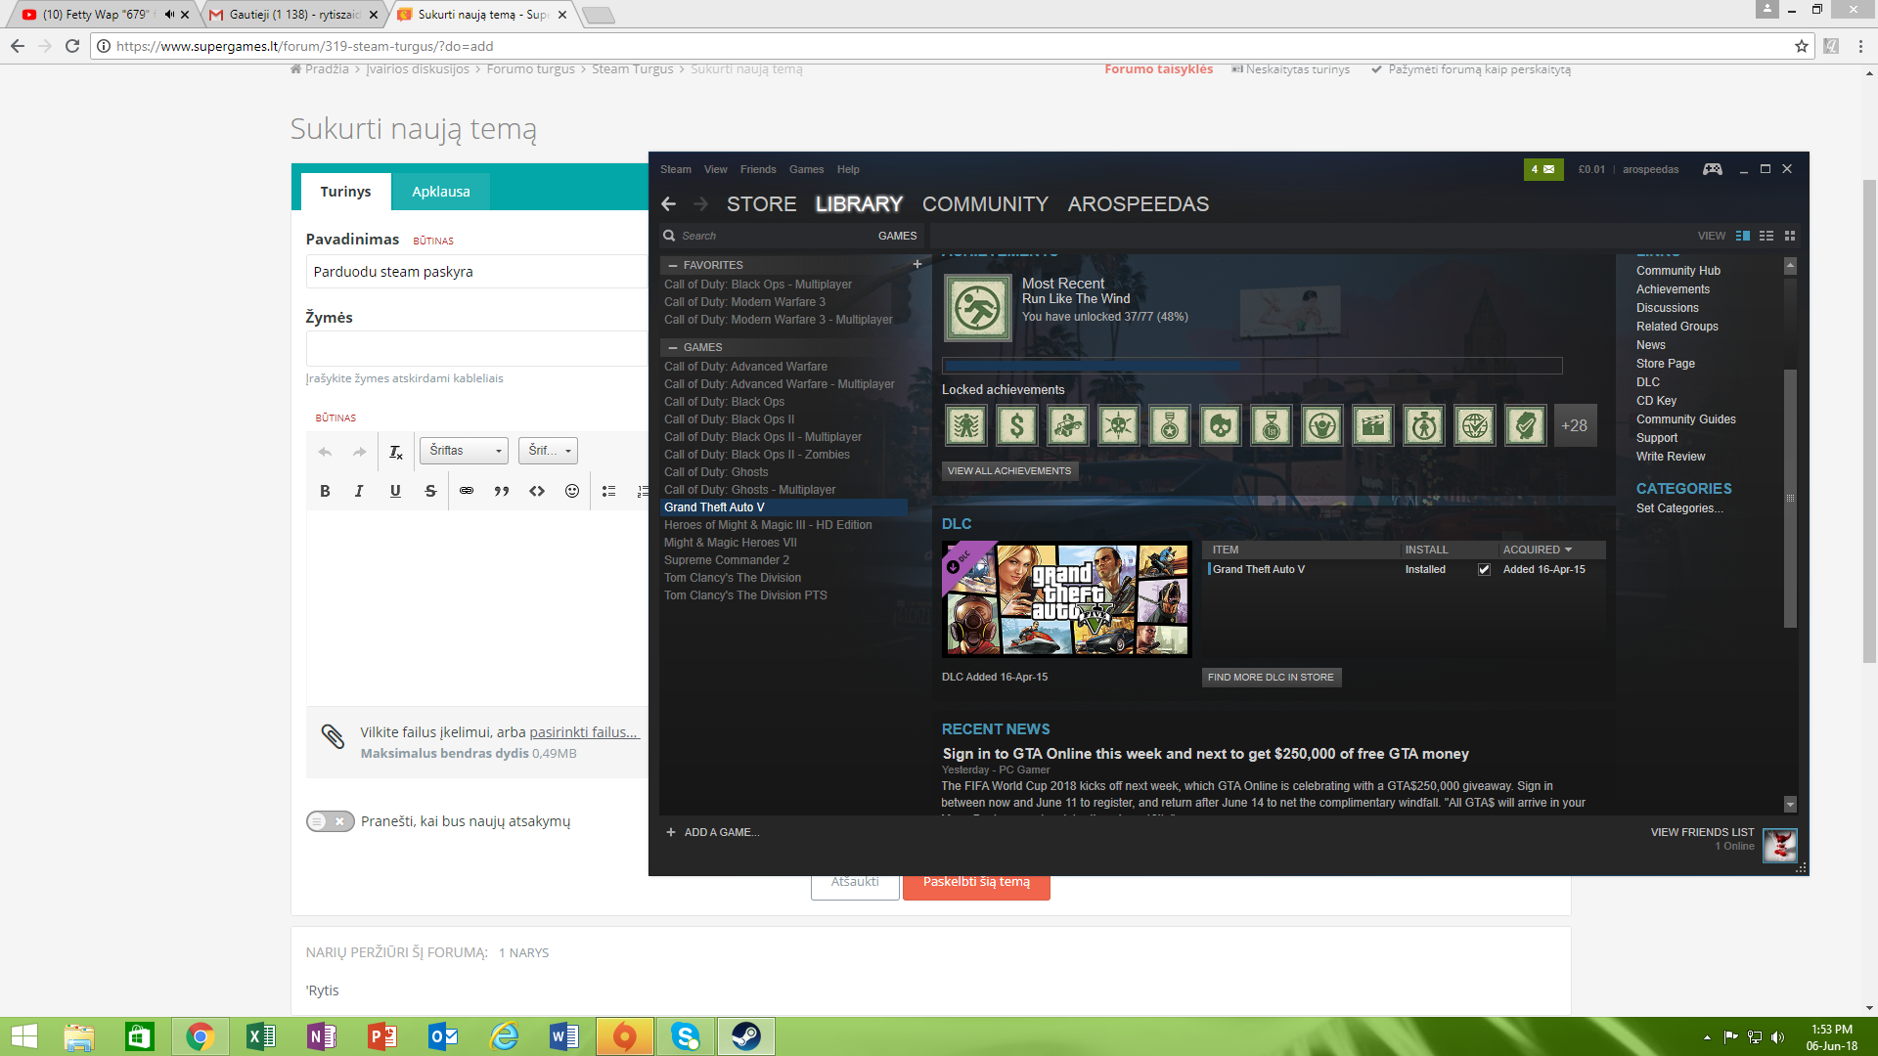The width and height of the screenshot is (1878, 1056).
Task: Click the Žymės tags input field
Action: [x=477, y=349]
